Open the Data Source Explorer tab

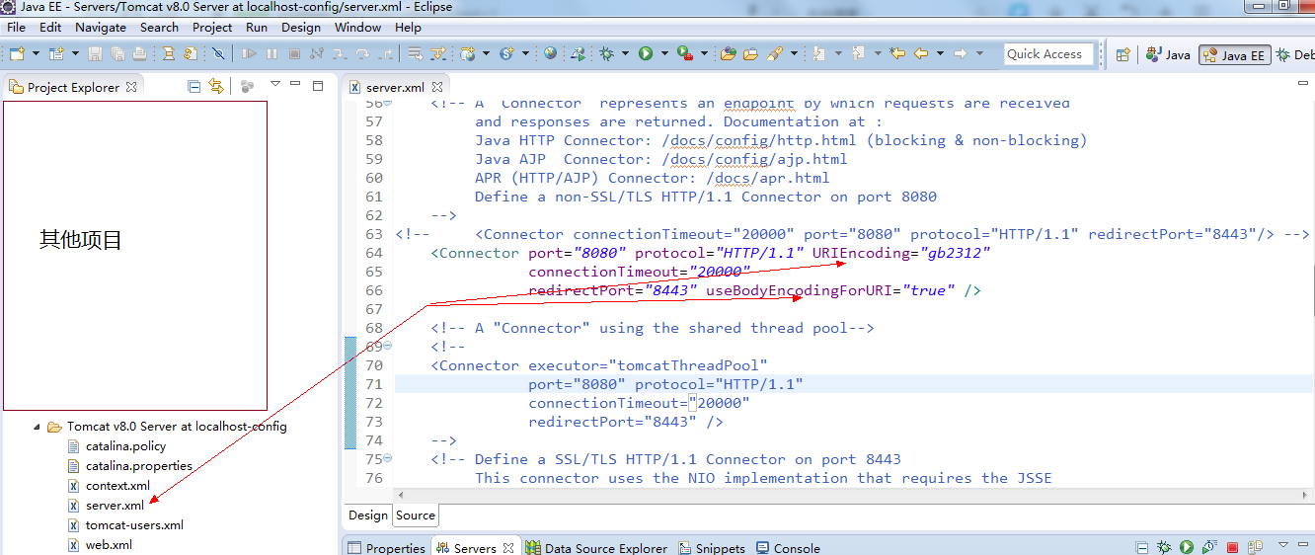pyautogui.click(x=596, y=548)
